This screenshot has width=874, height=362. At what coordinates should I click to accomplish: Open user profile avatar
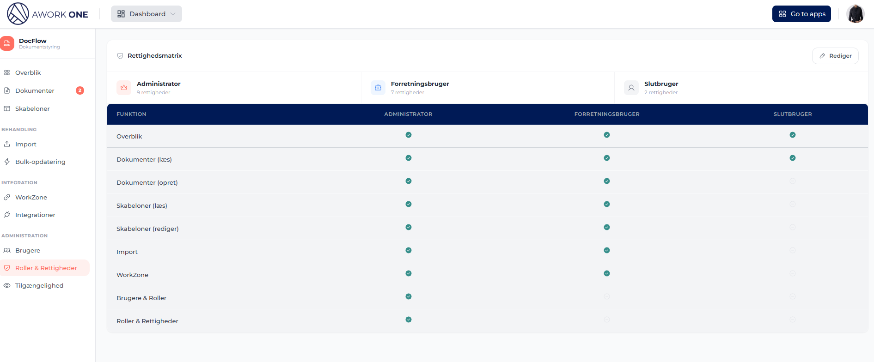[856, 14]
